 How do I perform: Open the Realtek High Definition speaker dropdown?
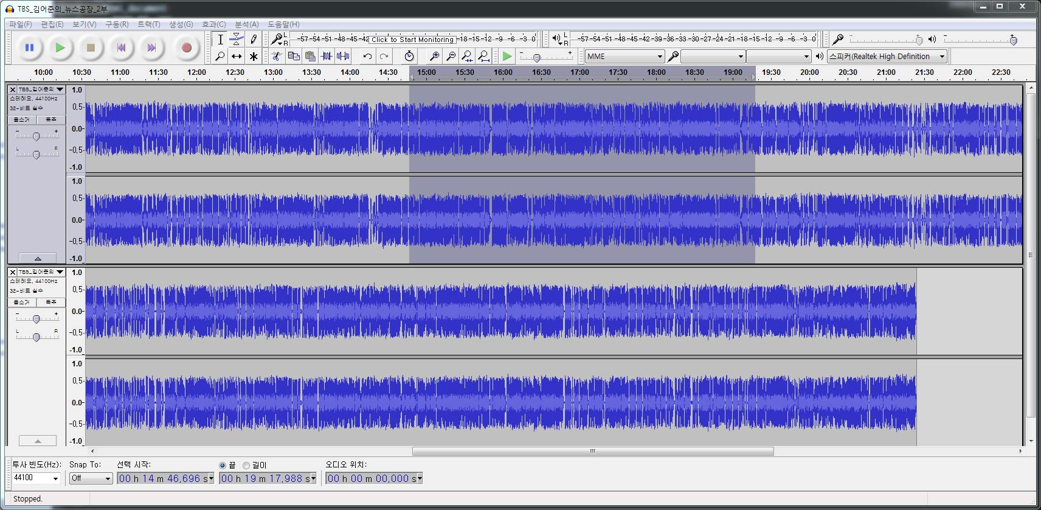(x=887, y=57)
